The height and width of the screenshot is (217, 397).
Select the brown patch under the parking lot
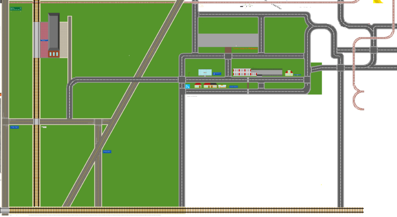228,50
